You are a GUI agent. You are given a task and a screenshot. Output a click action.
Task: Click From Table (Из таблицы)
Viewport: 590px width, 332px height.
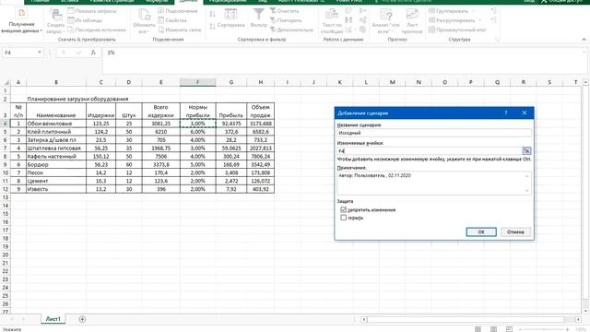tap(85, 20)
